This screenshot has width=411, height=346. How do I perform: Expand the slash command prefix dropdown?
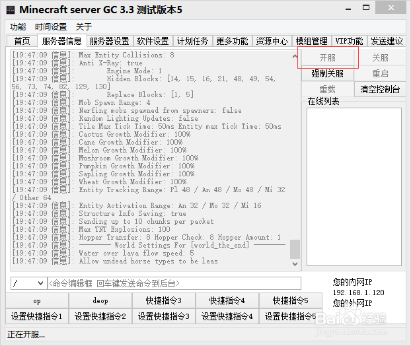click(40, 283)
